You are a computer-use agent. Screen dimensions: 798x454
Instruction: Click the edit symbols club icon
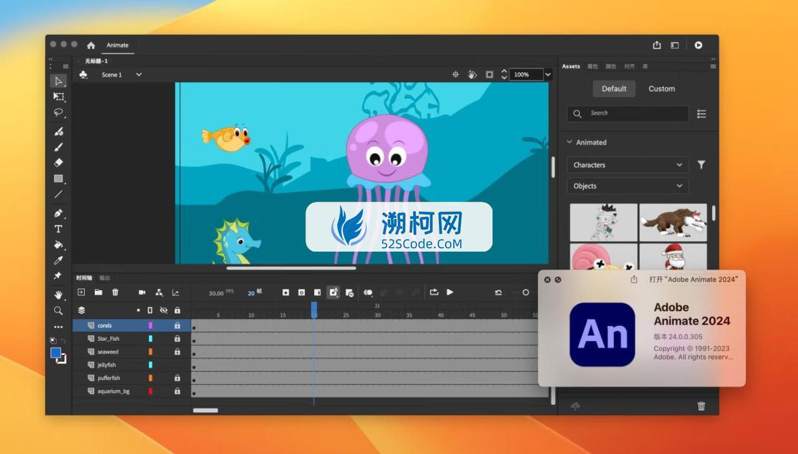point(84,75)
